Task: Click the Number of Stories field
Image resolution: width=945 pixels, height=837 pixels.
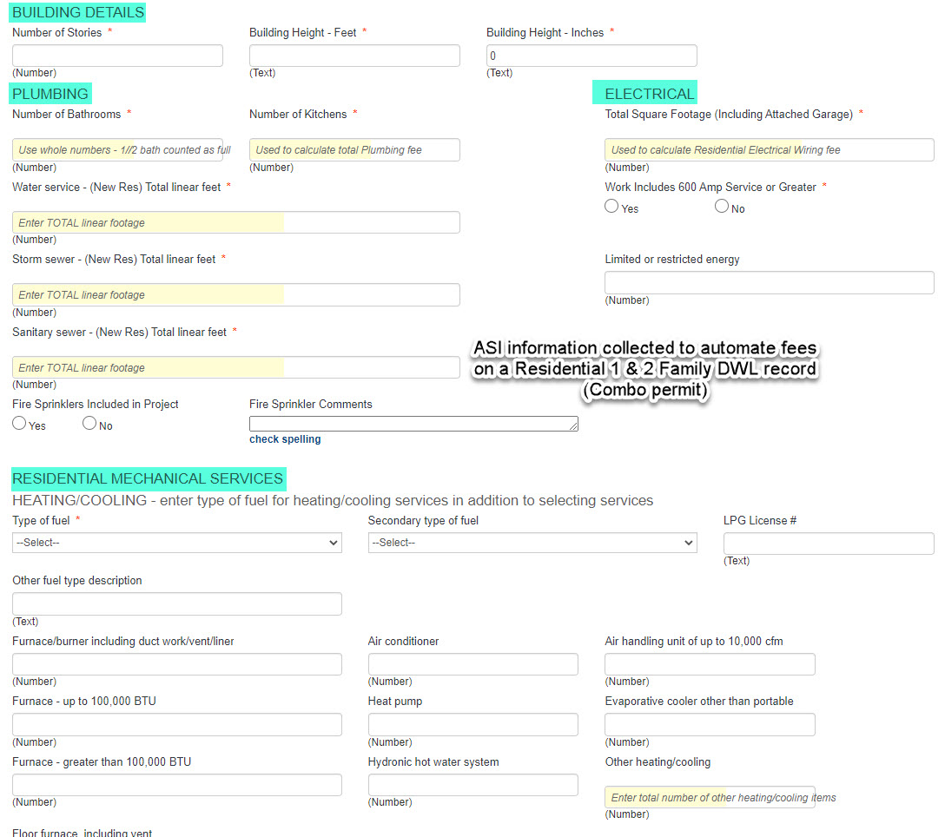Action: point(117,56)
